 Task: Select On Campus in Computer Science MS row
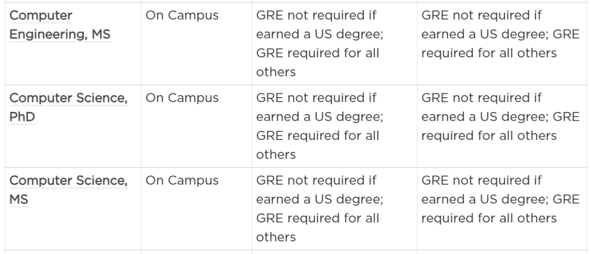(x=182, y=180)
